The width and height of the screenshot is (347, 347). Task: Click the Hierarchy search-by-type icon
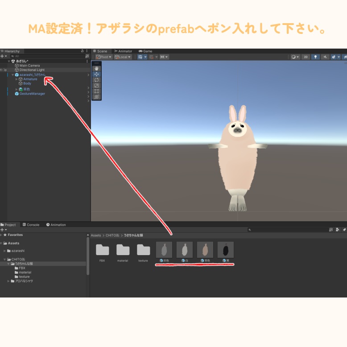[x=87, y=56]
